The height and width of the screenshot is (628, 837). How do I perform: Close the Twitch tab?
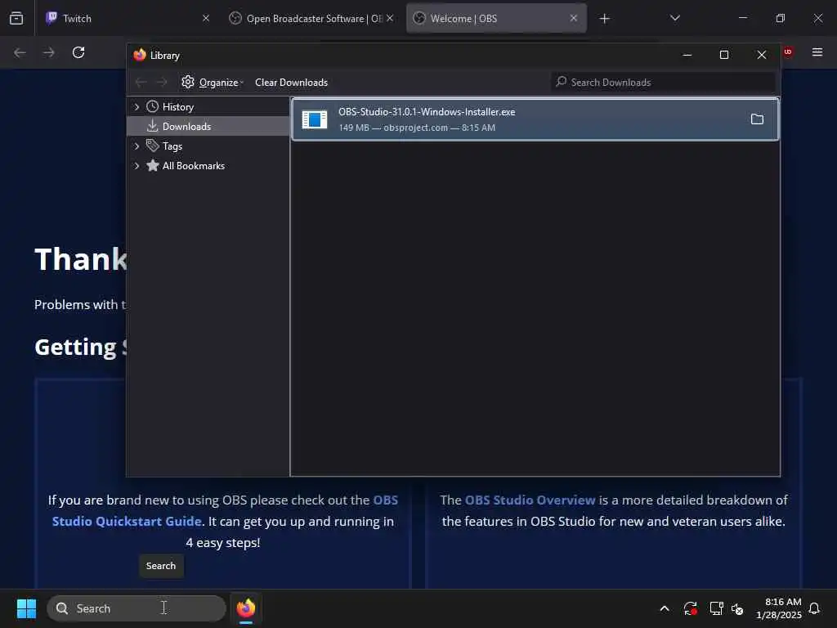pos(206,18)
